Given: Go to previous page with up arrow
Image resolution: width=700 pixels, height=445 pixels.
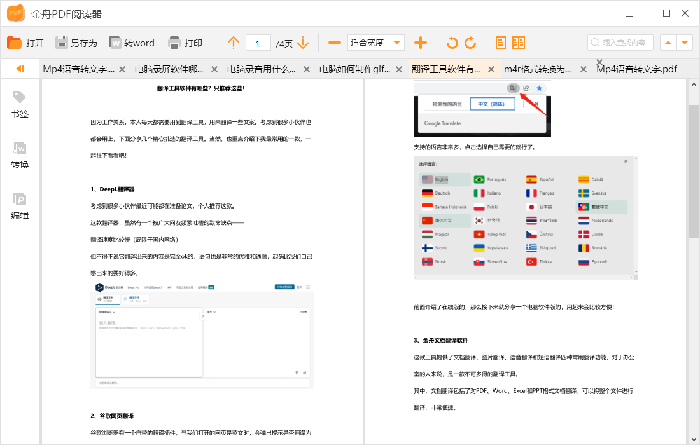Looking at the screenshot, I should (x=234, y=43).
